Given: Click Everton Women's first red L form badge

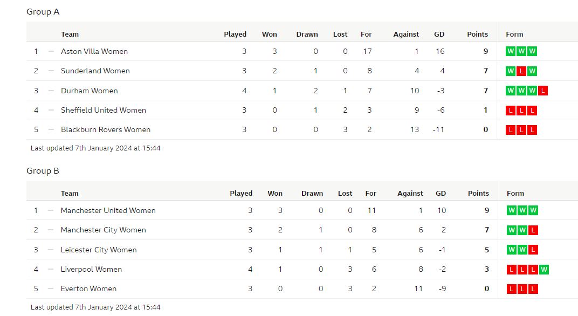Looking at the screenshot, I should coord(511,289).
